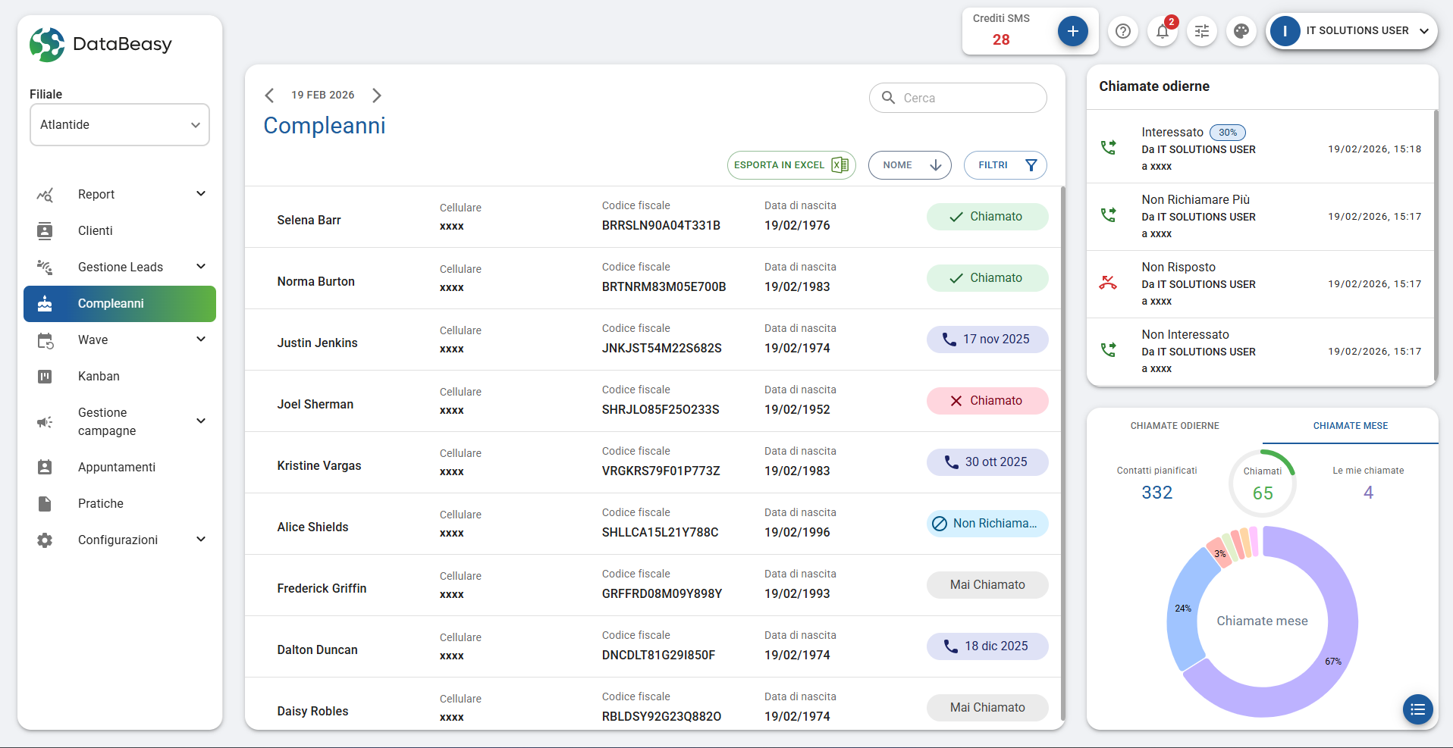Viewport: 1453px width, 748px height.
Task: Open the help question mark icon
Action: click(1123, 31)
